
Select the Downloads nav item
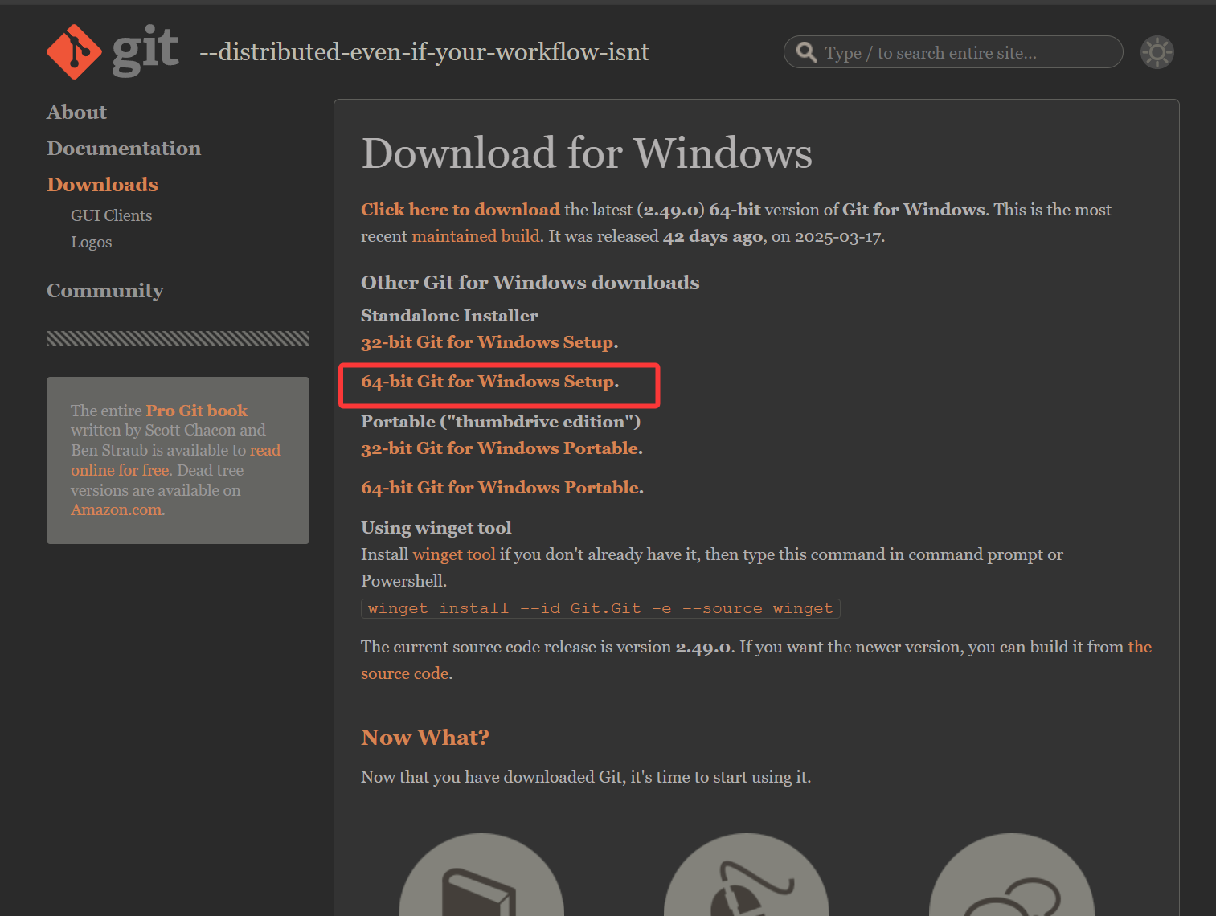[102, 185]
